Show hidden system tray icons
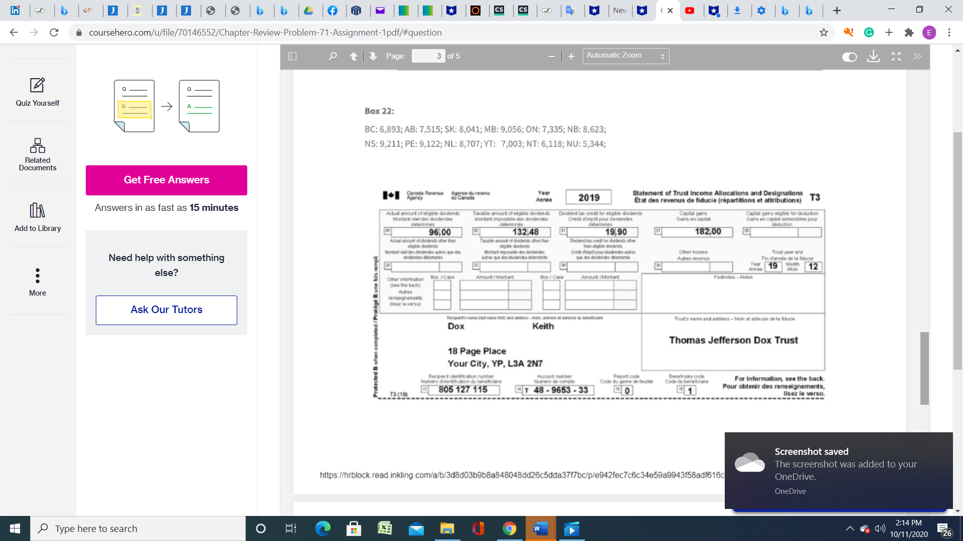The height and width of the screenshot is (541, 963). pos(849,528)
